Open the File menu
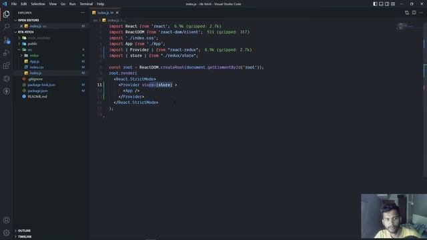Image resolution: width=427 pixels, height=240 pixels. pos(14,4)
